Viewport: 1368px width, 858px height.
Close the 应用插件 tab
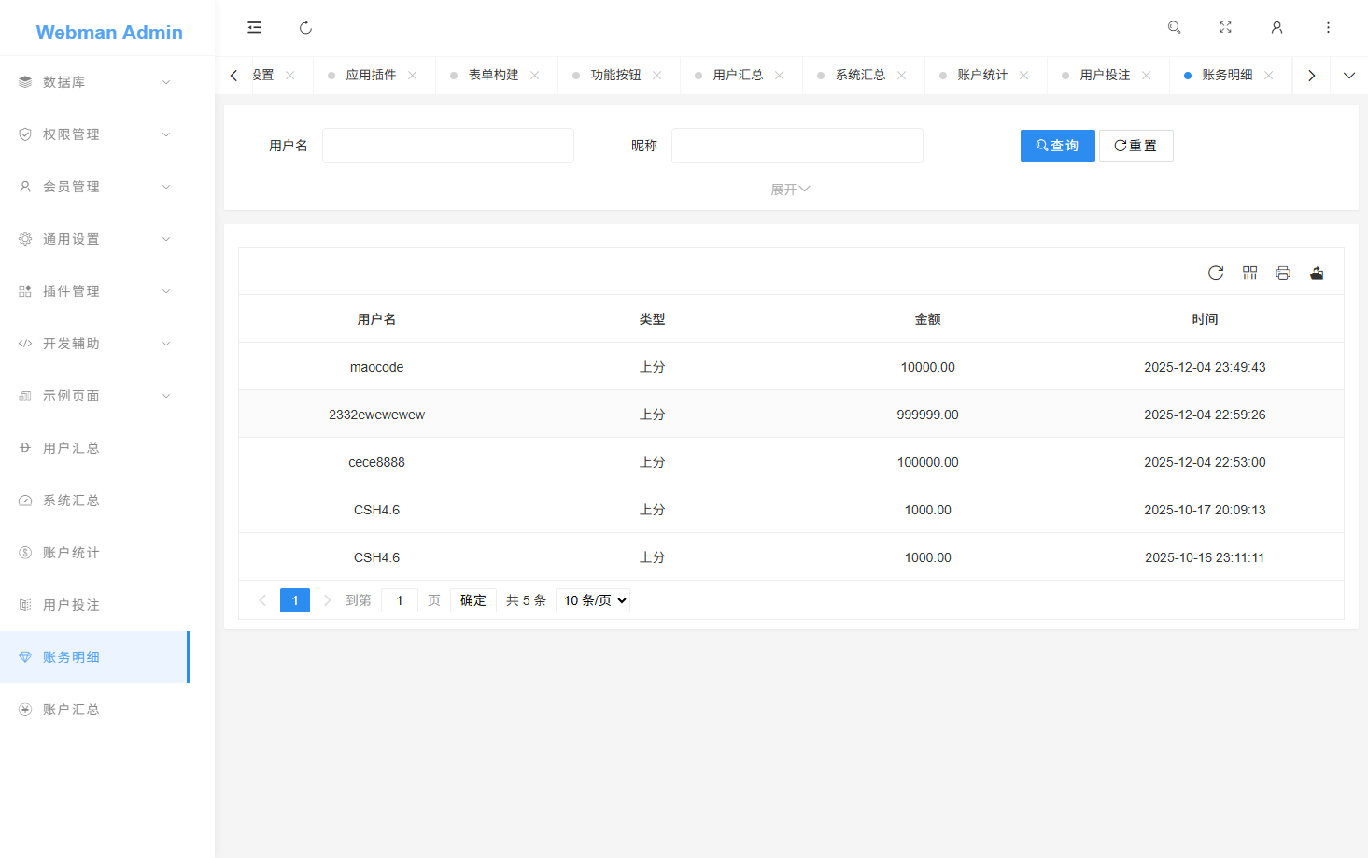coord(412,75)
